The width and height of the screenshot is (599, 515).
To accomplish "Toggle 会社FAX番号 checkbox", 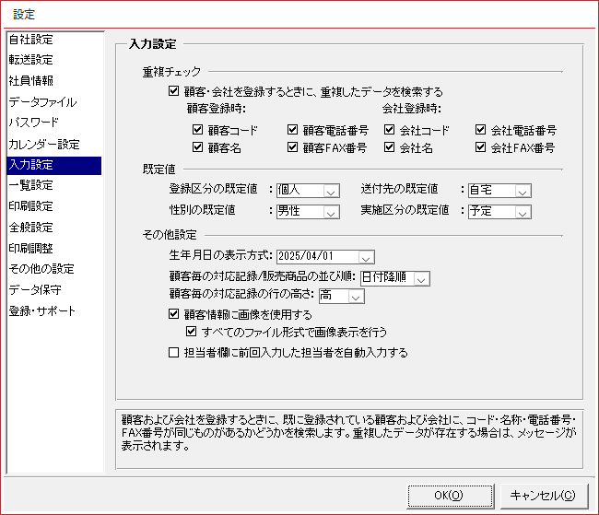I will (x=481, y=147).
